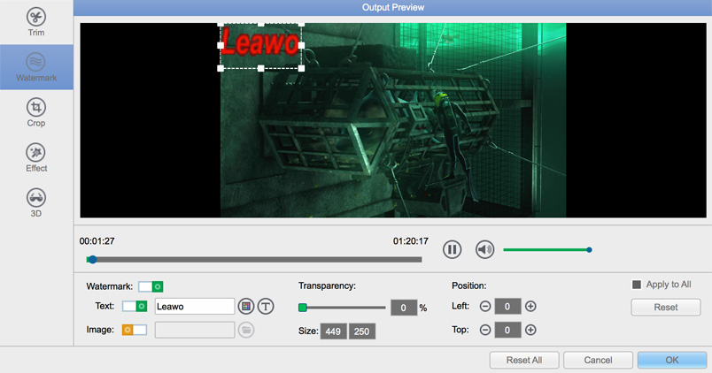712x373 pixels.
Task: Open the Trim tool
Action: (x=36, y=22)
